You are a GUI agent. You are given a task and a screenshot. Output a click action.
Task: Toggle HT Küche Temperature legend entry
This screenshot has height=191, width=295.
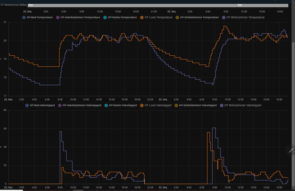coord(120,17)
